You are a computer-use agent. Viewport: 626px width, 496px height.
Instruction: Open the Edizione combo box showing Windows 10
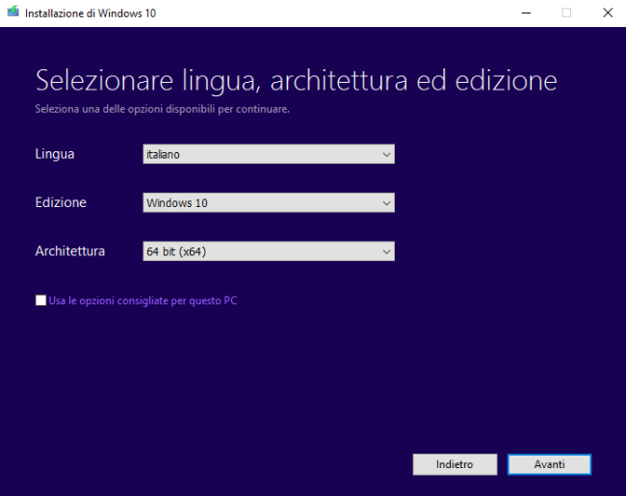(x=269, y=203)
